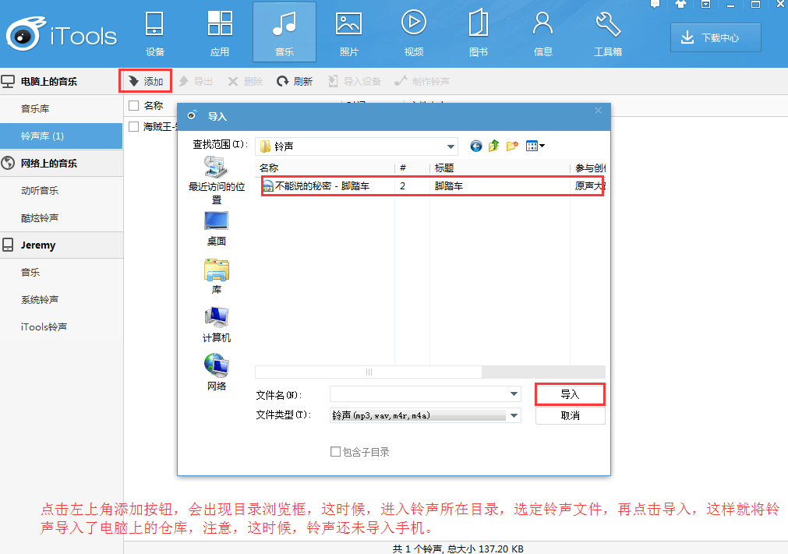Go up one folder level in dialog
Screen dimensions: 788x554
[x=494, y=146]
